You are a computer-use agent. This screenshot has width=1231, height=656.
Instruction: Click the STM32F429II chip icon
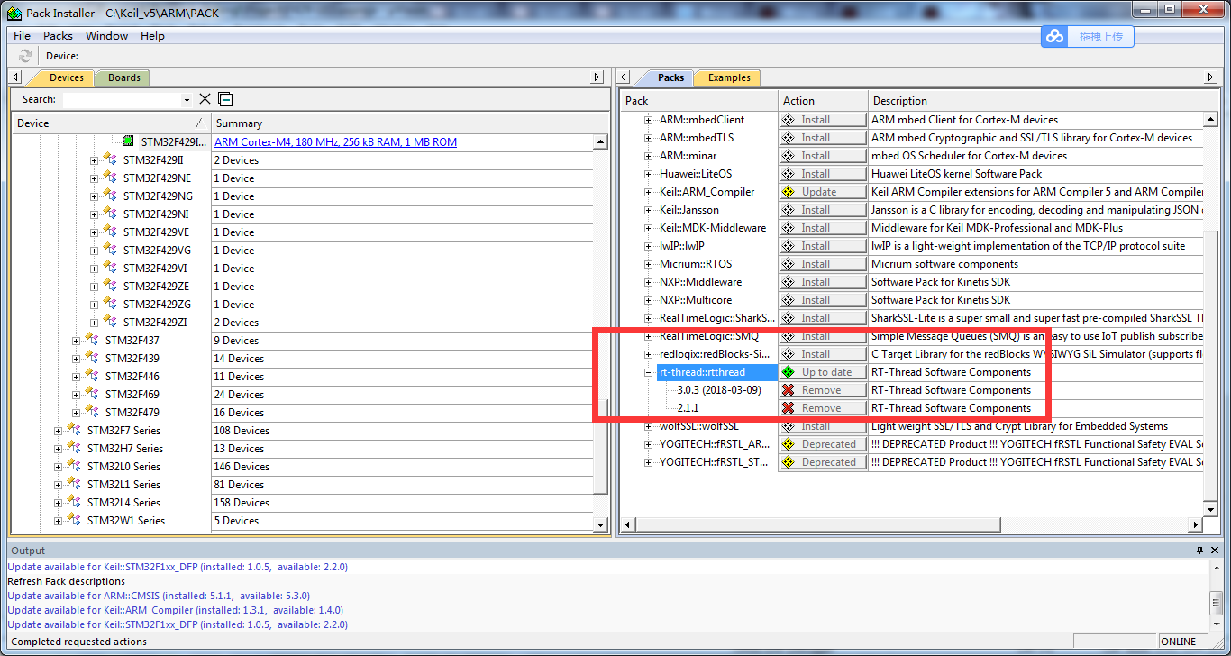tap(111, 159)
